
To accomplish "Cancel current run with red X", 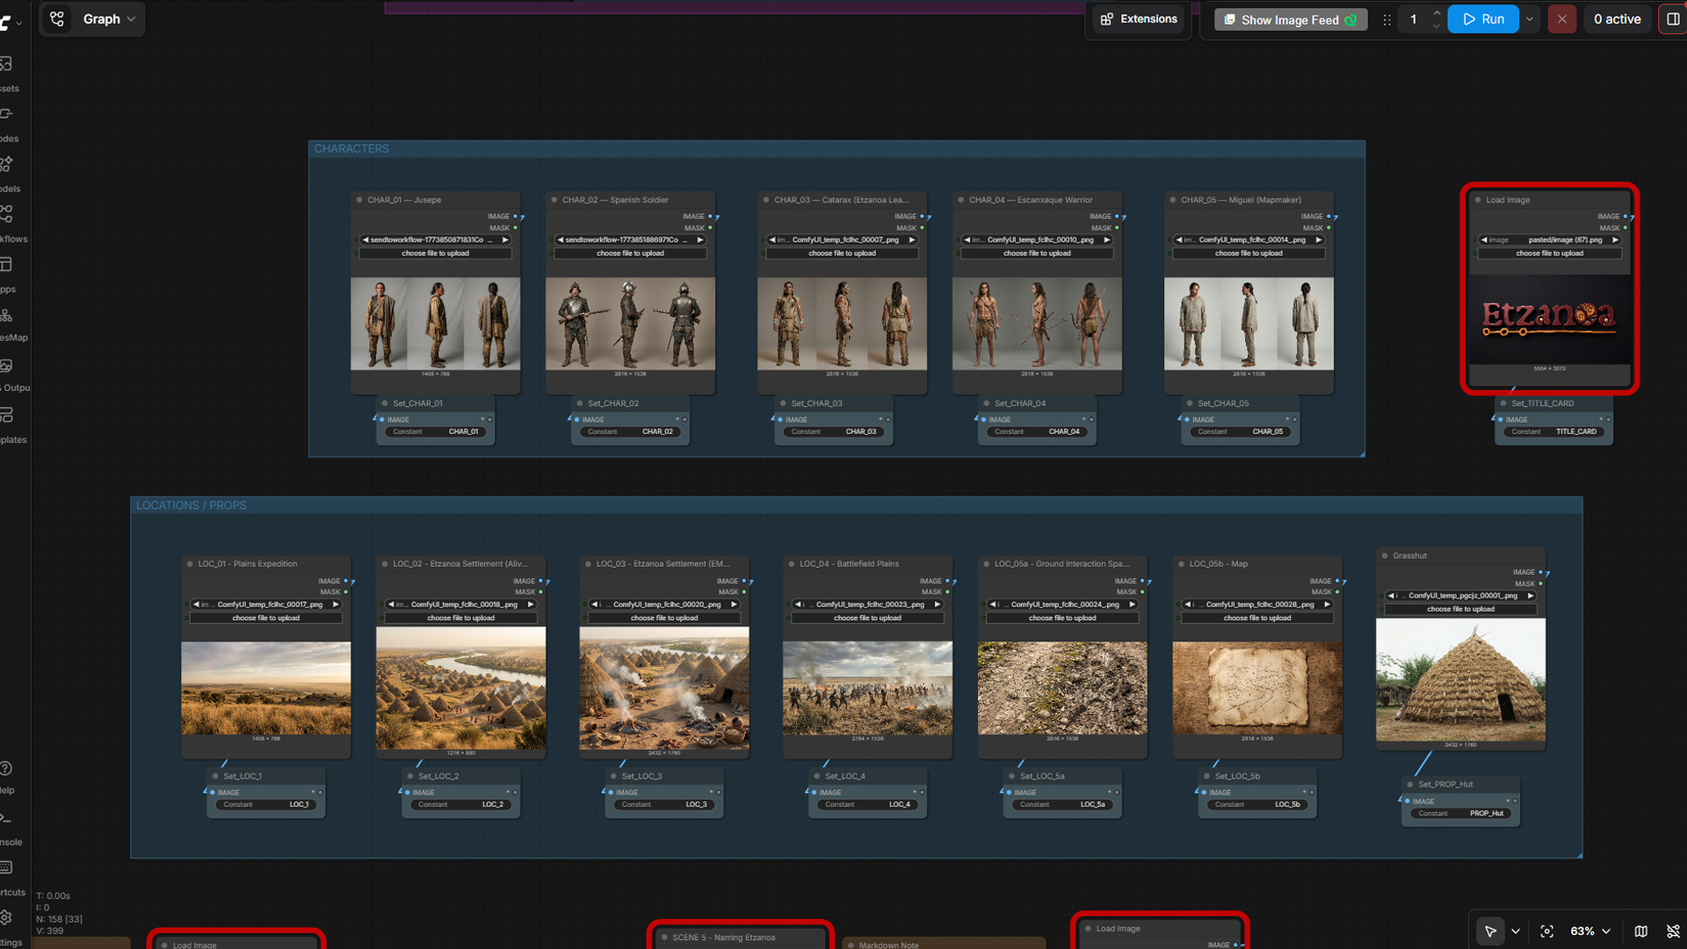I will (x=1561, y=18).
